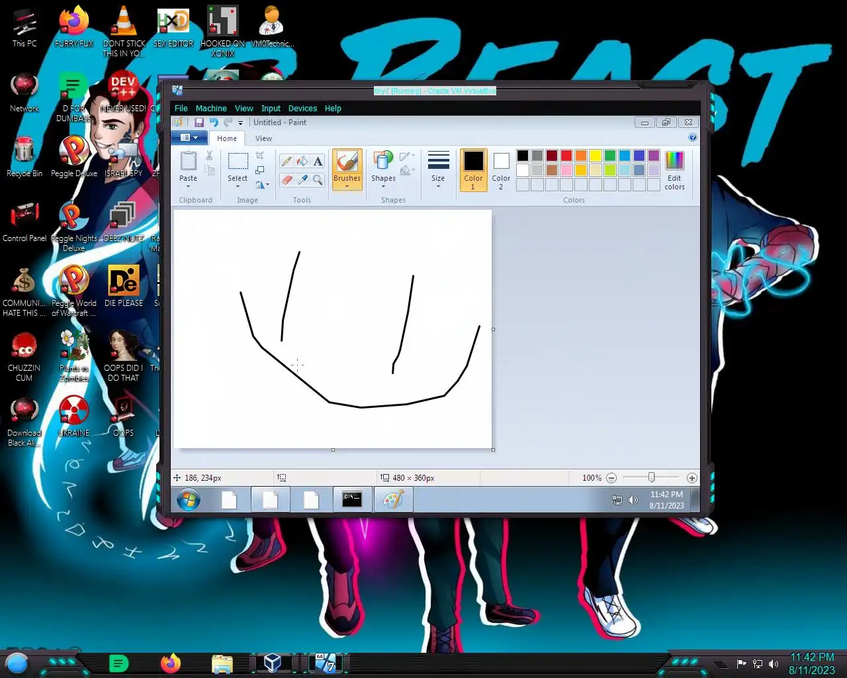Viewport: 847px width, 678px height.
Task: Click the Command Prompt icon in VM taskbar
Action: tap(352, 499)
